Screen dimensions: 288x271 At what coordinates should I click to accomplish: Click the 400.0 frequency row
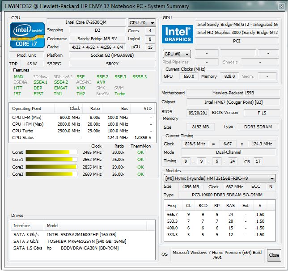tap(220, 228)
